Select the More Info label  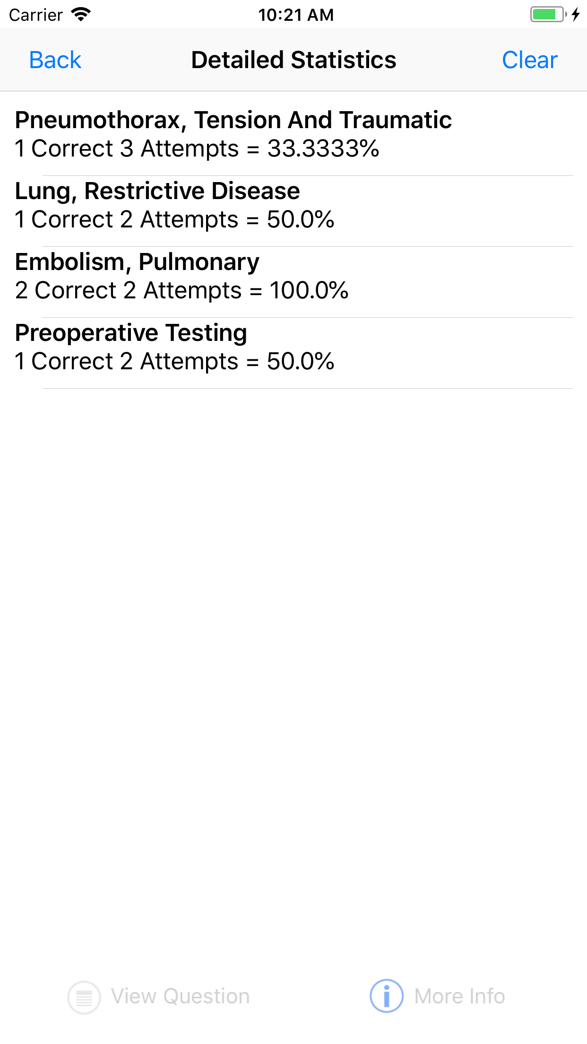point(459,996)
